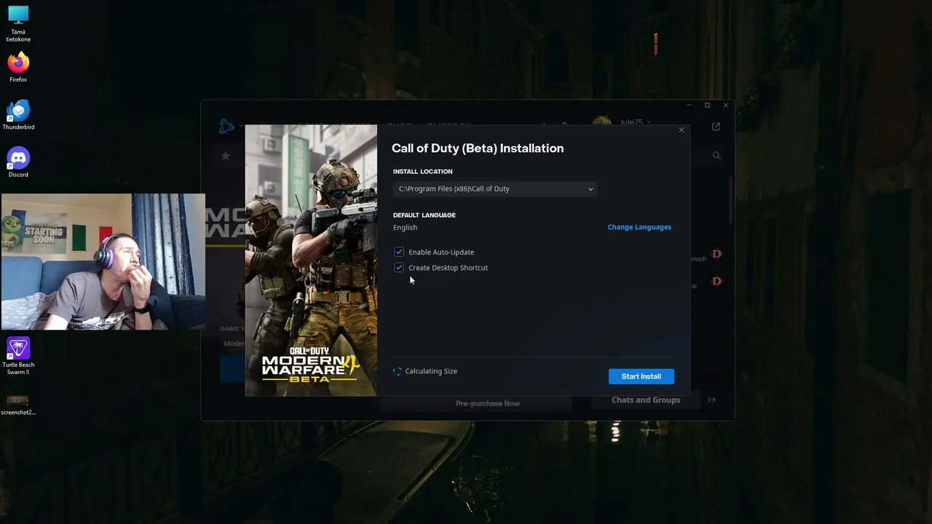Open Chats and Groups in the Battle.net window
This screenshot has height=524, width=932.
pyautogui.click(x=646, y=400)
